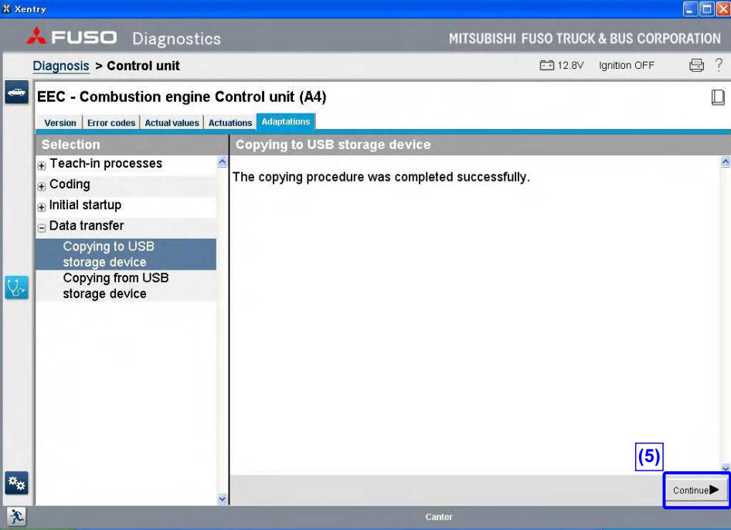Open help via the question mark icon
731x530 pixels.
pos(719,64)
